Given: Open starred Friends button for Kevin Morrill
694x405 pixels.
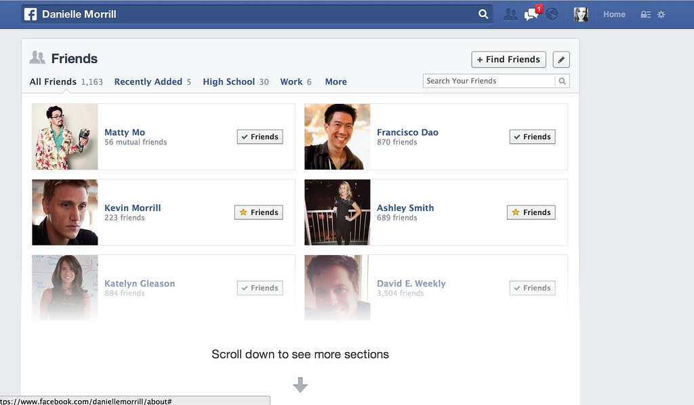Looking at the screenshot, I should 258,212.
